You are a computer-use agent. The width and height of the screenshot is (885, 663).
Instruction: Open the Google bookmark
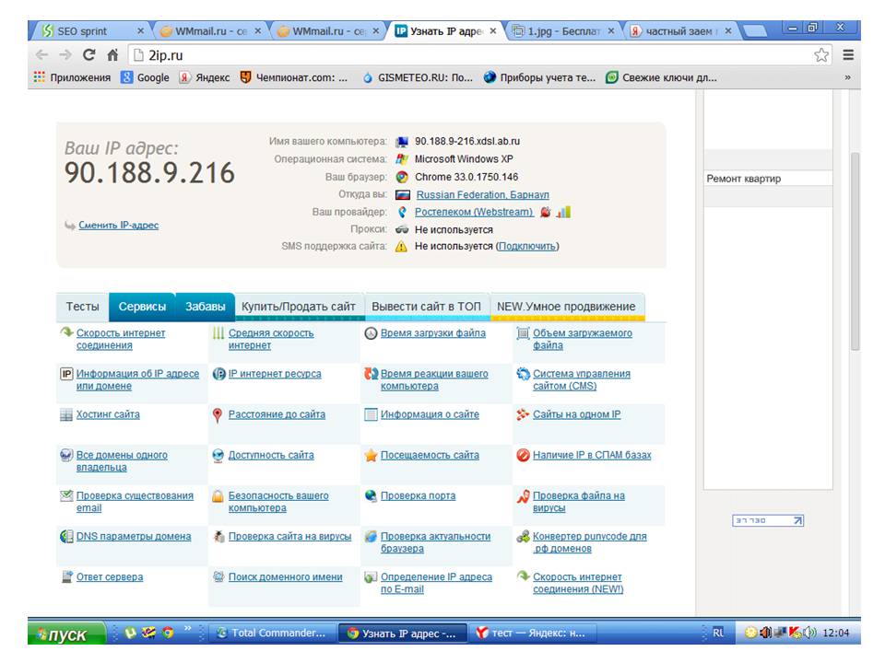coord(145,77)
